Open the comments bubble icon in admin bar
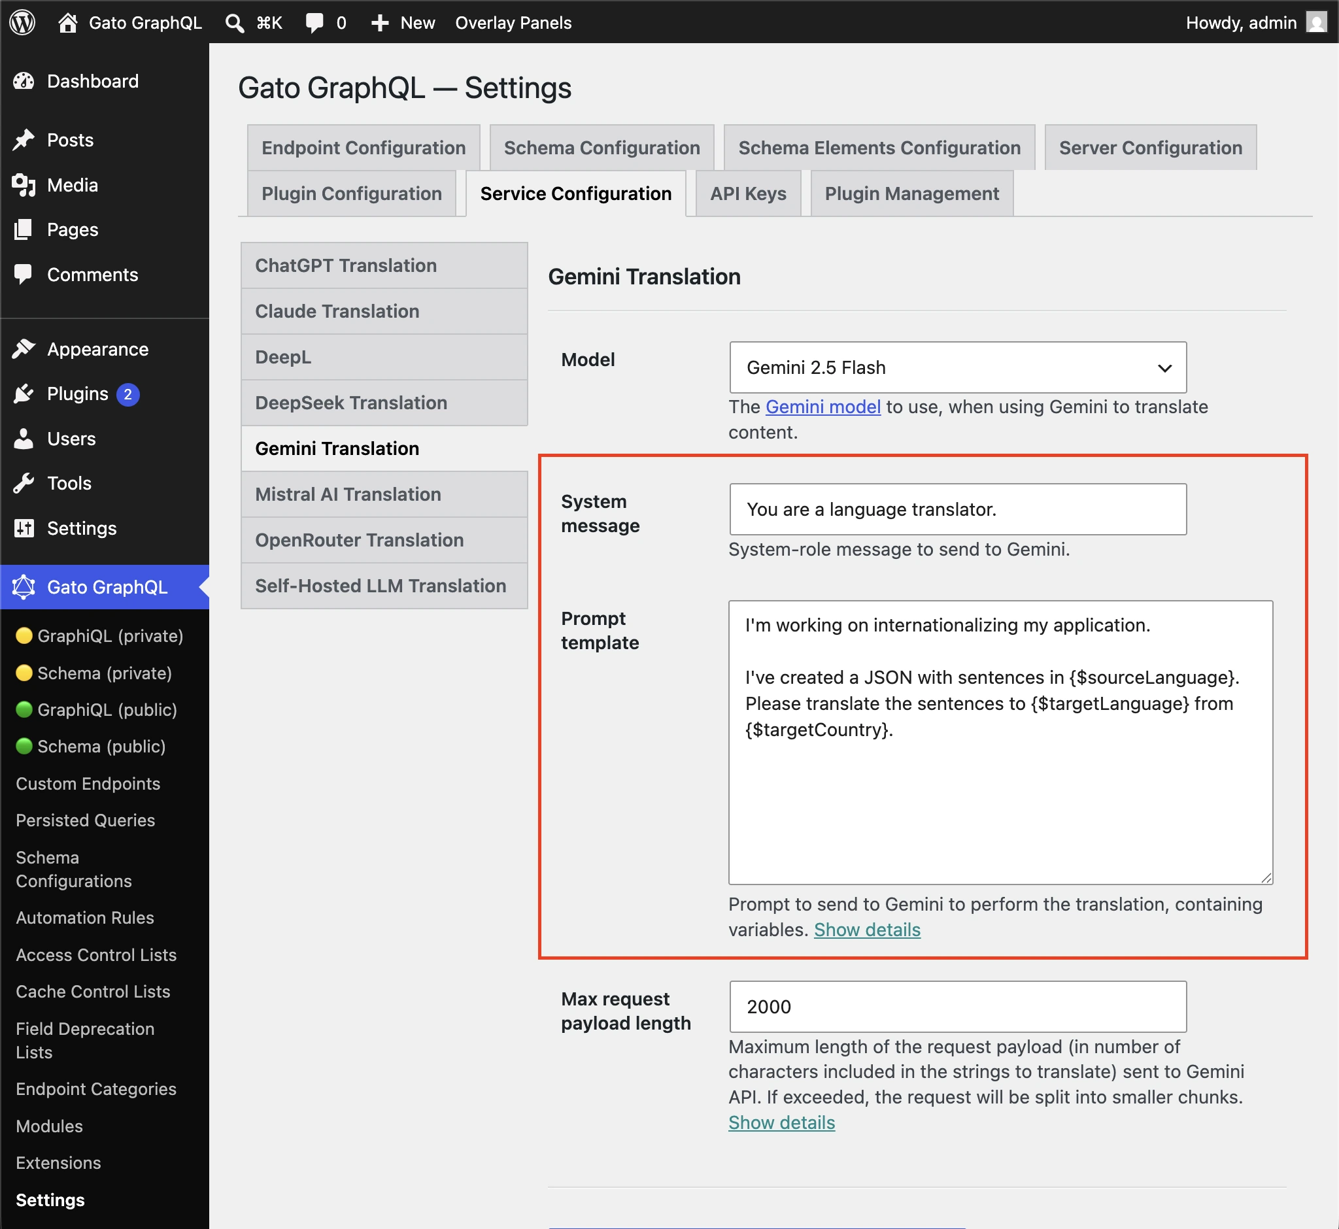This screenshot has width=1339, height=1229. tap(314, 24)
